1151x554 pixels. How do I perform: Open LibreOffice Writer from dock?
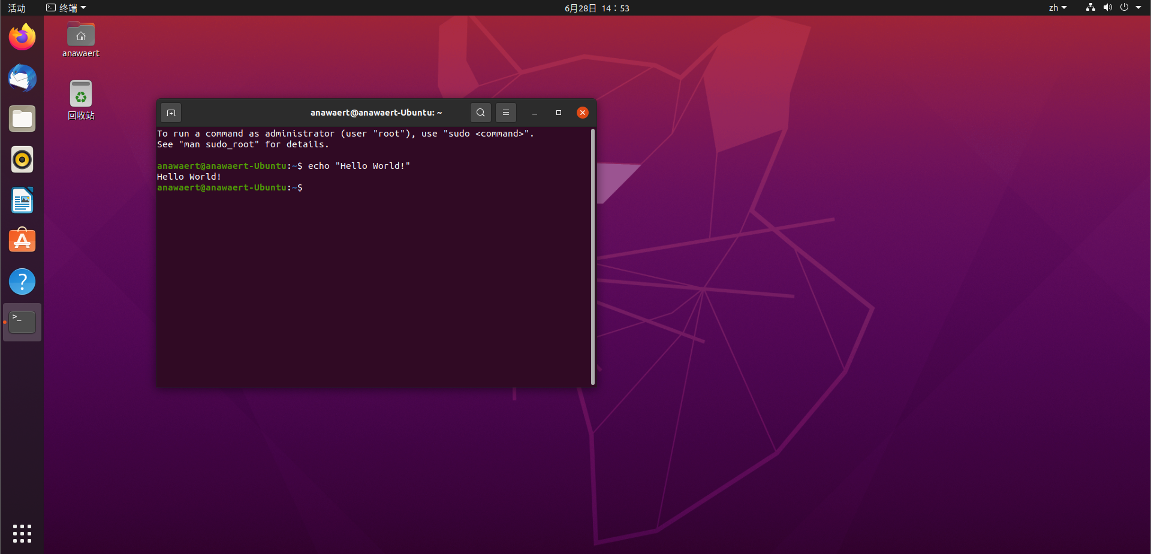pyautogui.click(x=22, y=201)
